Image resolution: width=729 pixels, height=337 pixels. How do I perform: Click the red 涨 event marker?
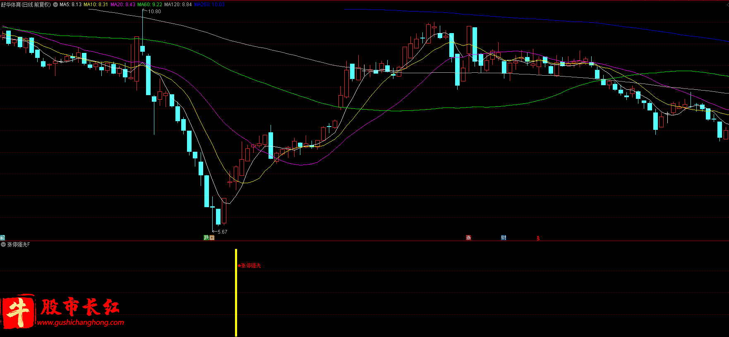coord(469,237)
